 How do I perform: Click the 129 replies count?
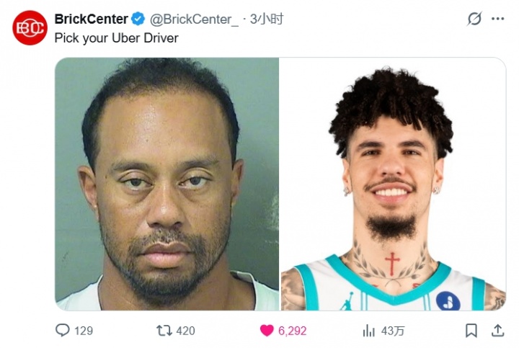click(x=84, y=331)
